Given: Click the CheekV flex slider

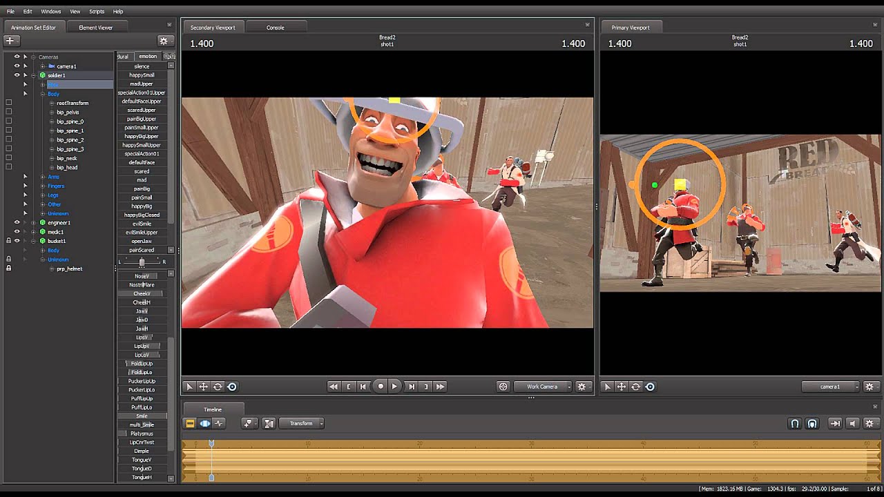Looking at the screenshot, I should 142,294.
